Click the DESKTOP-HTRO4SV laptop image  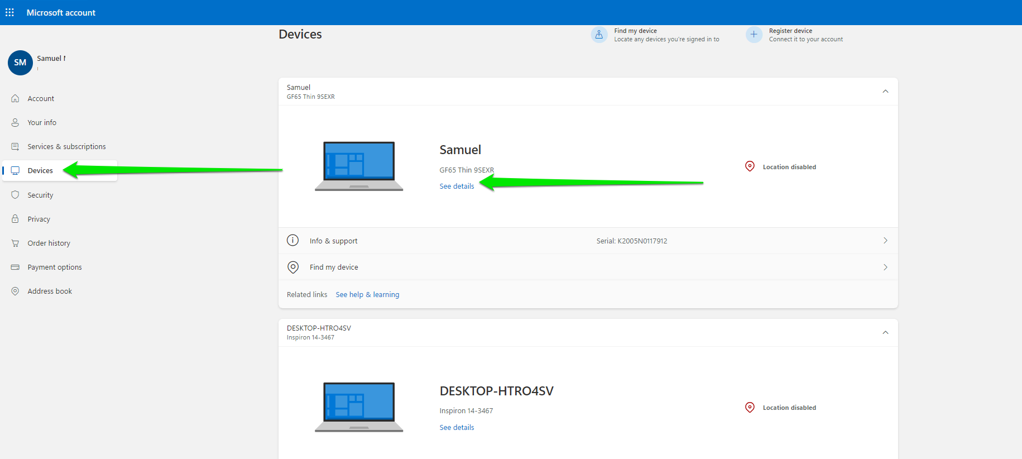(x=359, y=407)
